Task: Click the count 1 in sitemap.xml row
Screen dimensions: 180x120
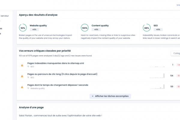Action: [173, 65]
